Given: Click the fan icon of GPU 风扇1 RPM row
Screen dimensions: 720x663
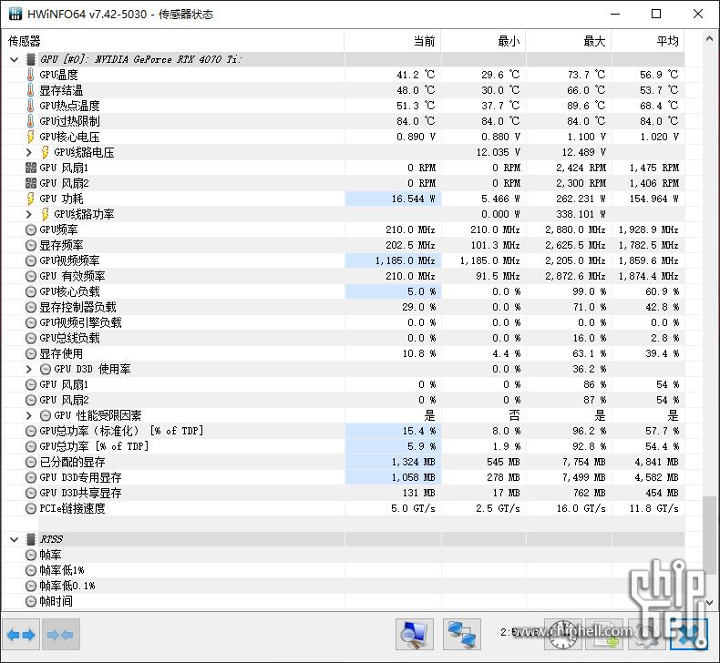Looking at the screenshot, I should [30, 168].
